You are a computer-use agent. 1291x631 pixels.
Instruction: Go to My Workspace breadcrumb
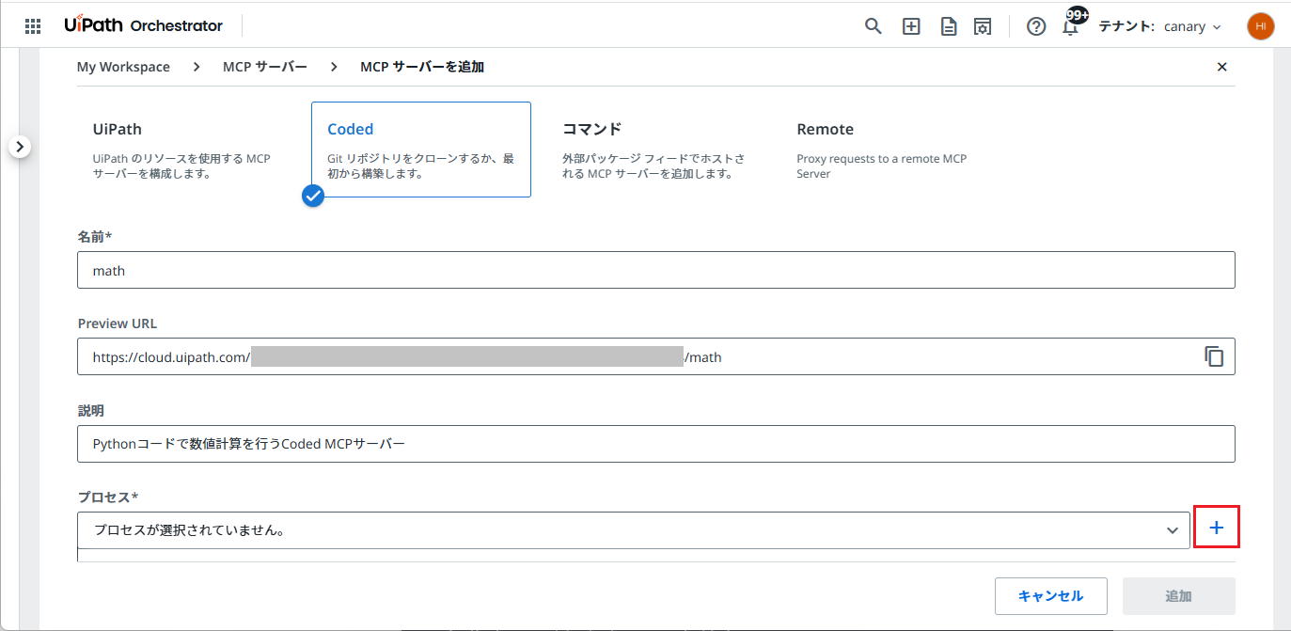click(x=123, y=67)
